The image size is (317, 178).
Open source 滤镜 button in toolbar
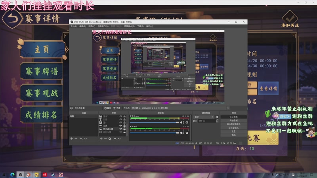pos(117,108)
